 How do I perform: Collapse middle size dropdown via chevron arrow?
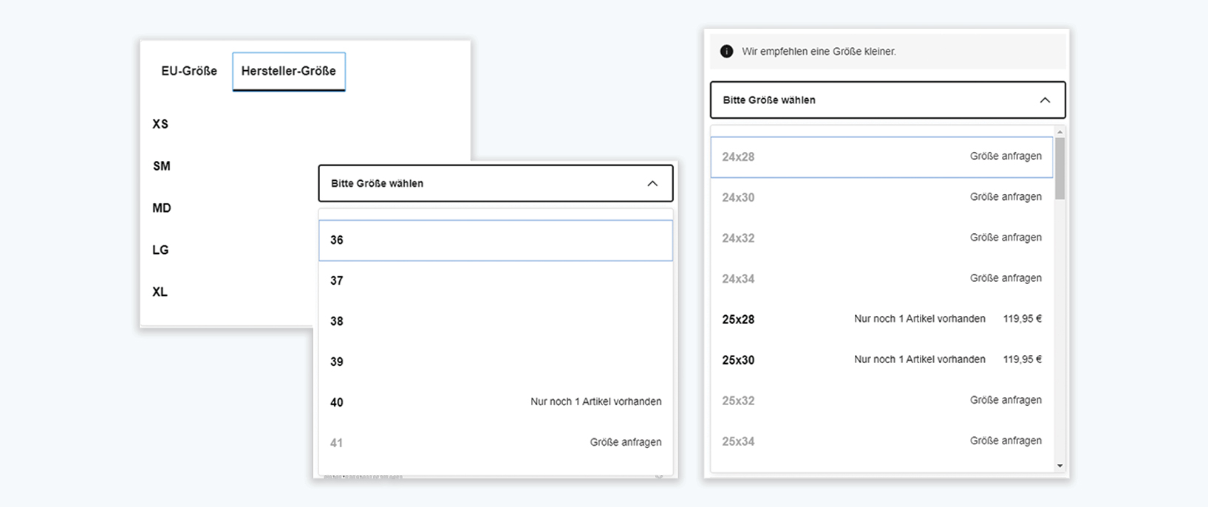pyautogui.click(x=652, y=184)
